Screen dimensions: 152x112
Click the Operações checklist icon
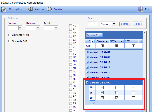(4, 9)
